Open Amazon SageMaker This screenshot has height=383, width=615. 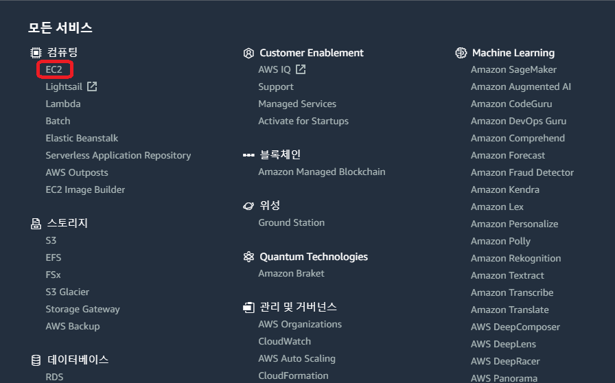pos(513,69)
